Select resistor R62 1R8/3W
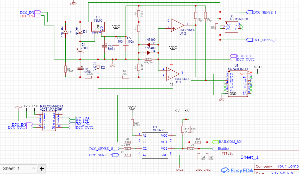 click(148, 59)
